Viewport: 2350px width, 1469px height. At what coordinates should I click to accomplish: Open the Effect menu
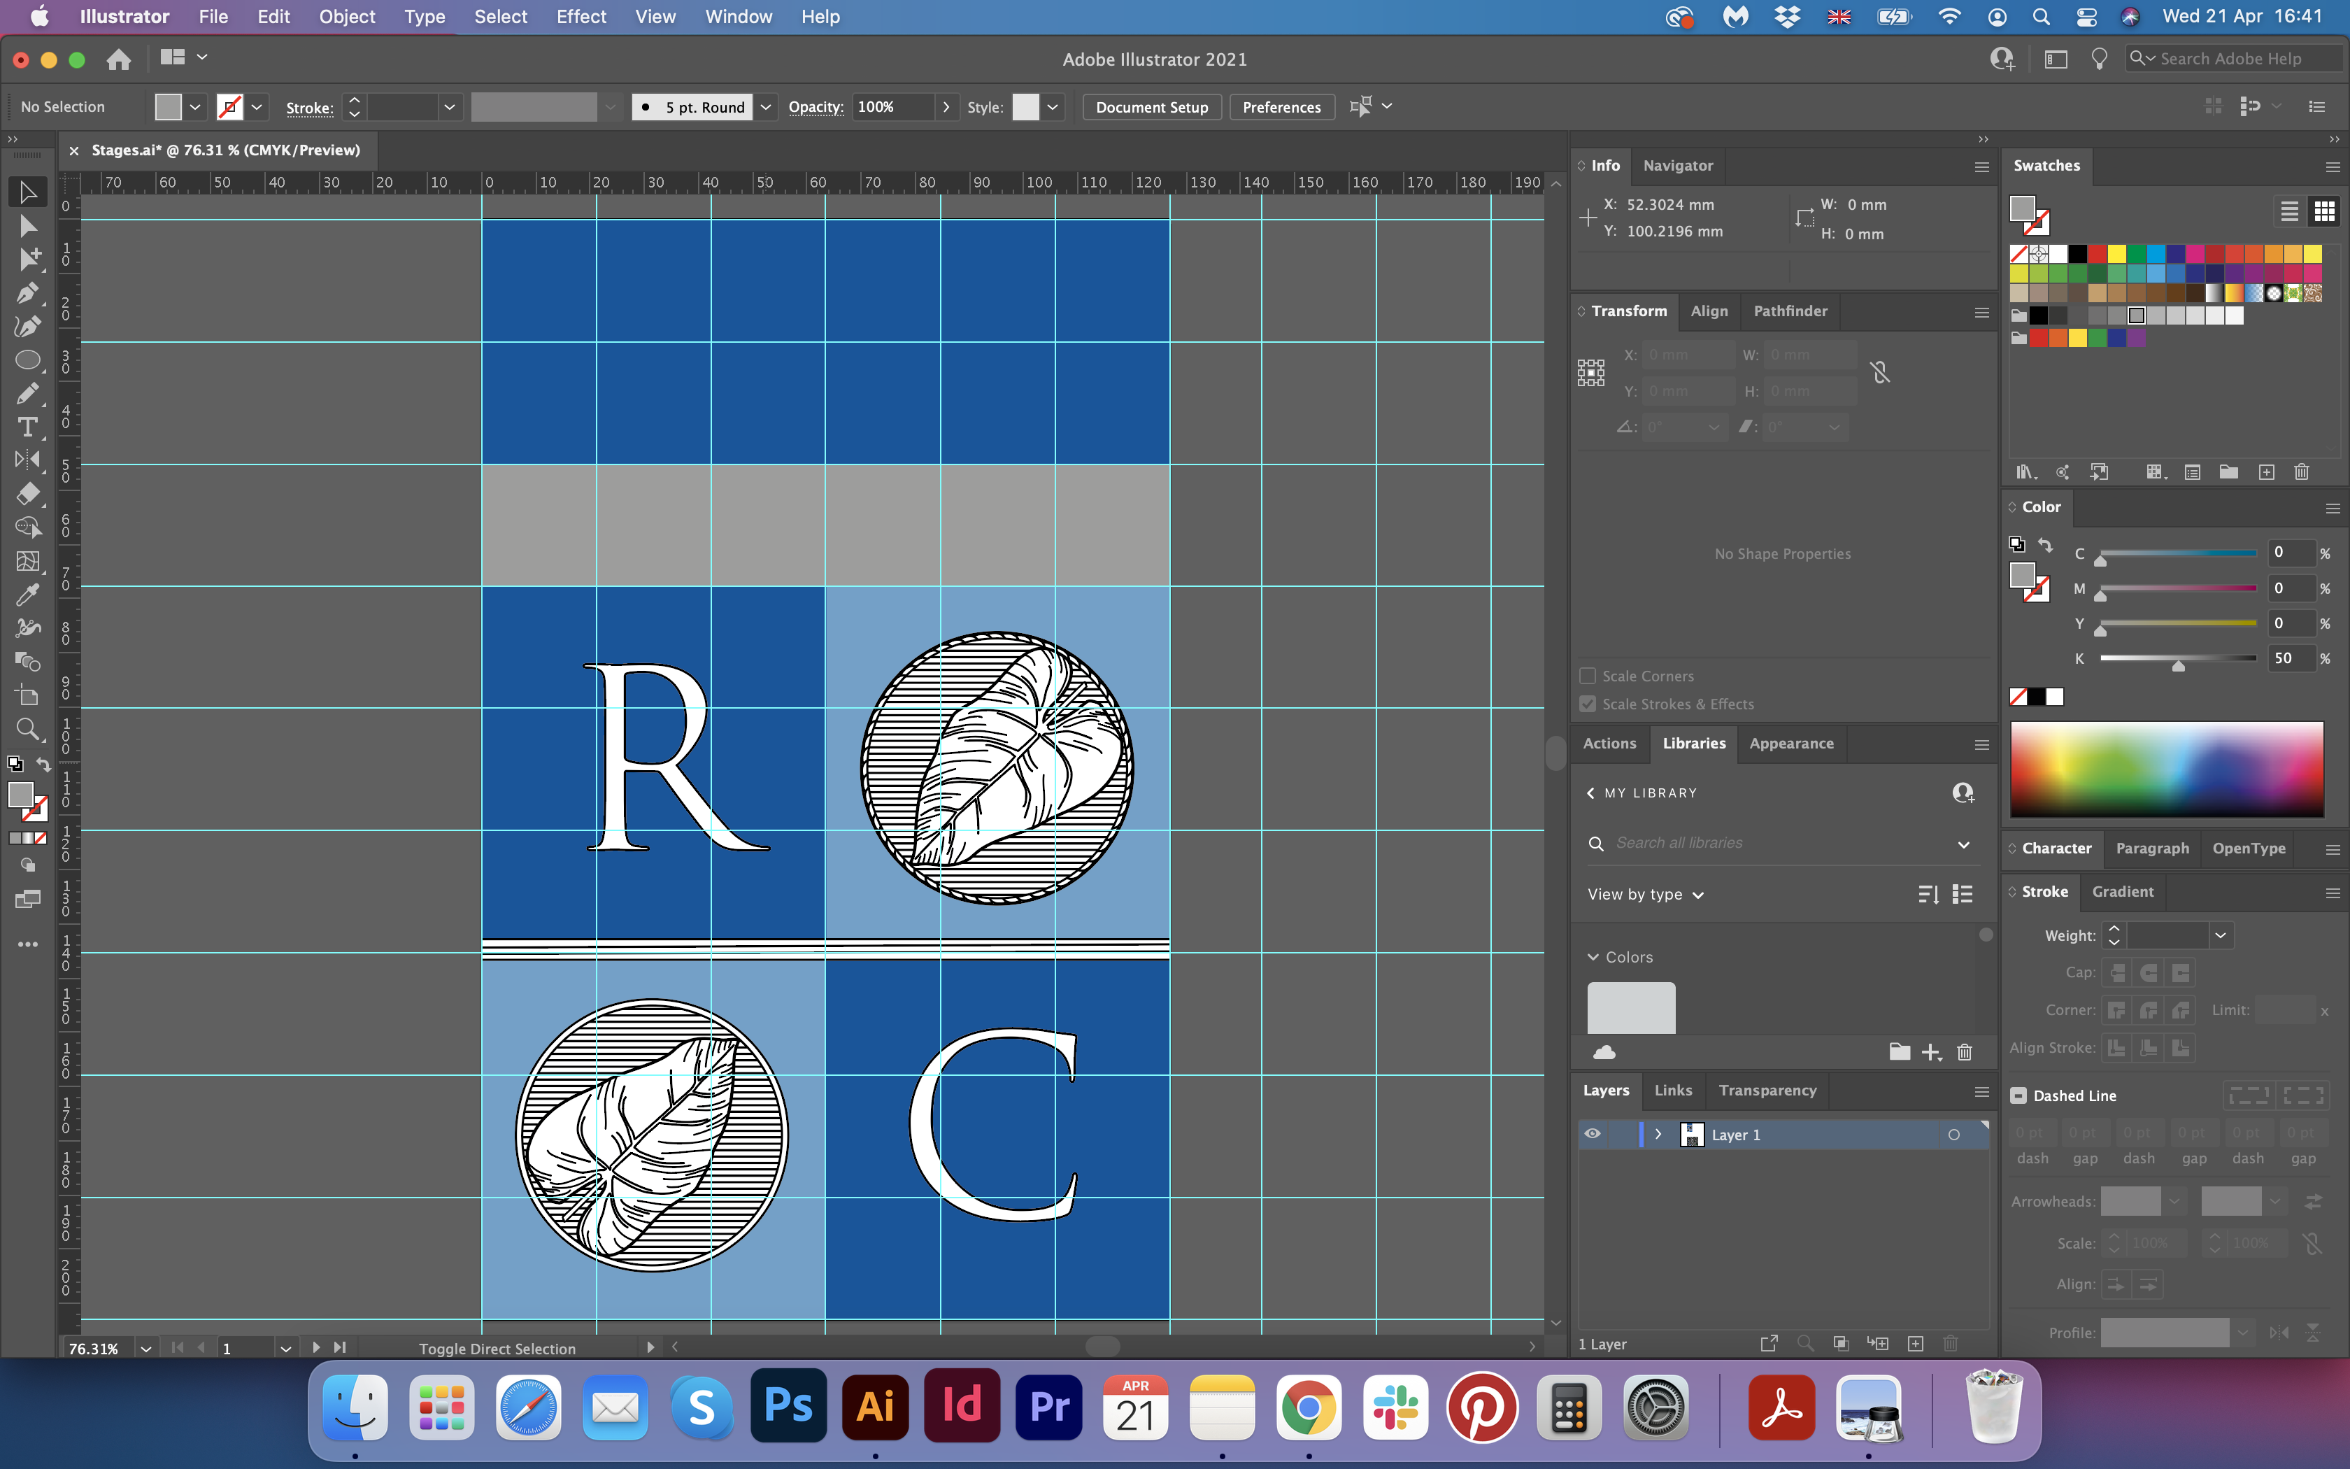581,17
